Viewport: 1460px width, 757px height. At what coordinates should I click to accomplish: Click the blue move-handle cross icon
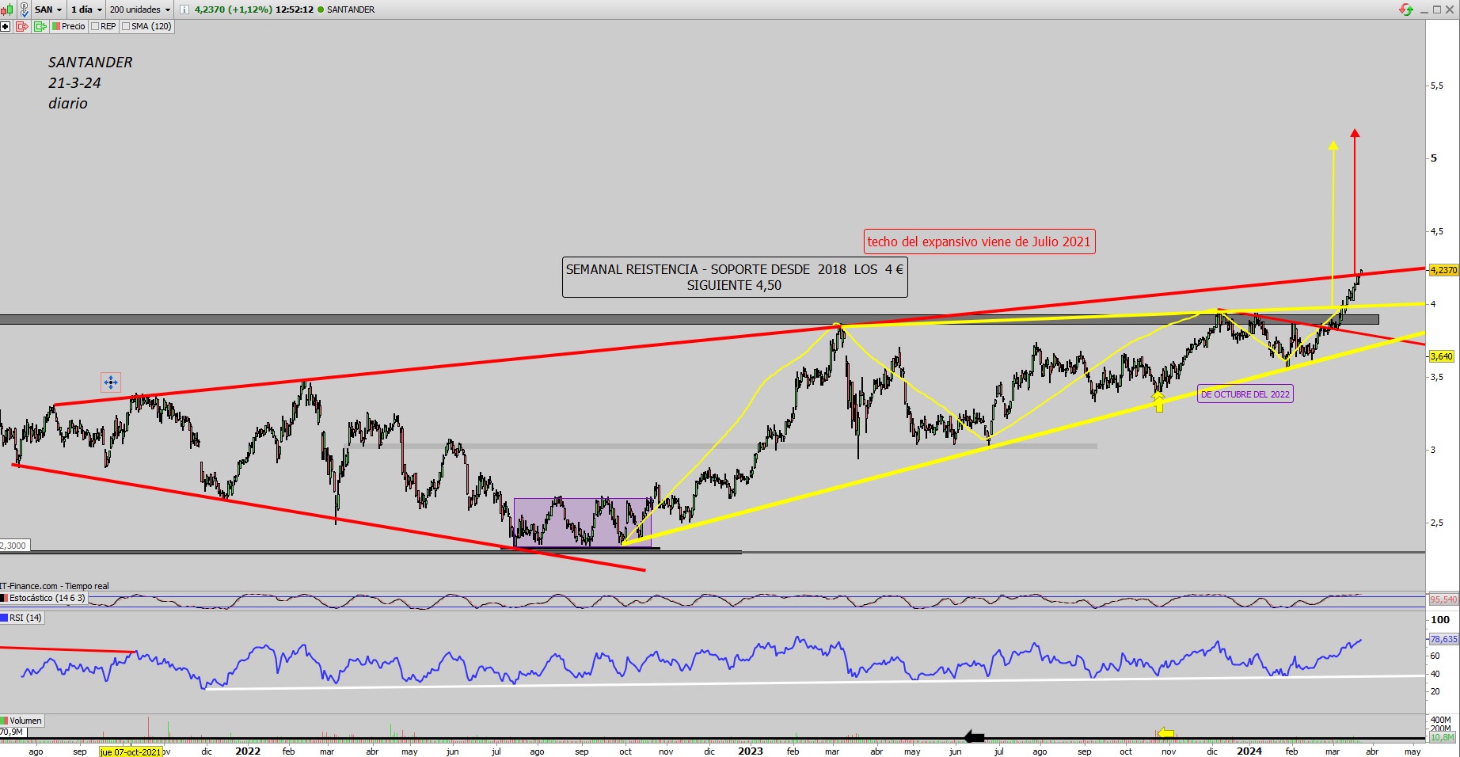(x=111, y=382)
